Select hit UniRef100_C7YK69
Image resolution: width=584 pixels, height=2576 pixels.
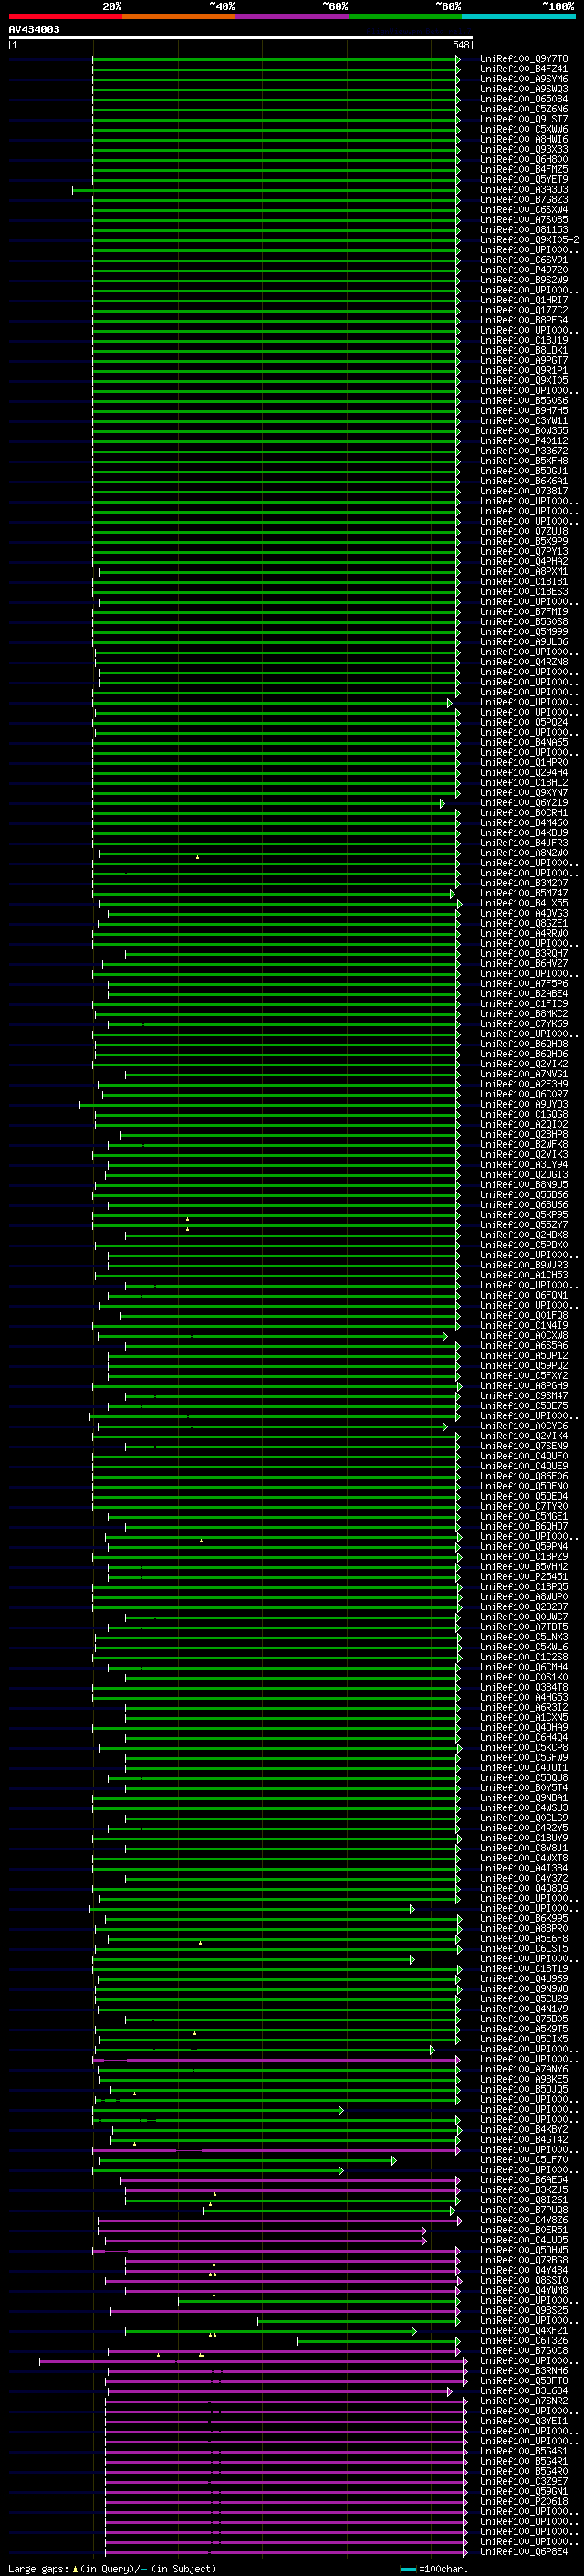coord(524,1024)
